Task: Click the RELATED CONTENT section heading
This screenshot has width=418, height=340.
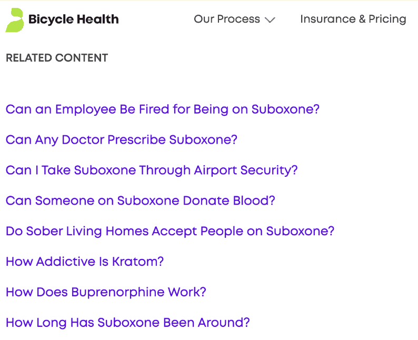Action: pyautogui.click(x=57, y=58)
